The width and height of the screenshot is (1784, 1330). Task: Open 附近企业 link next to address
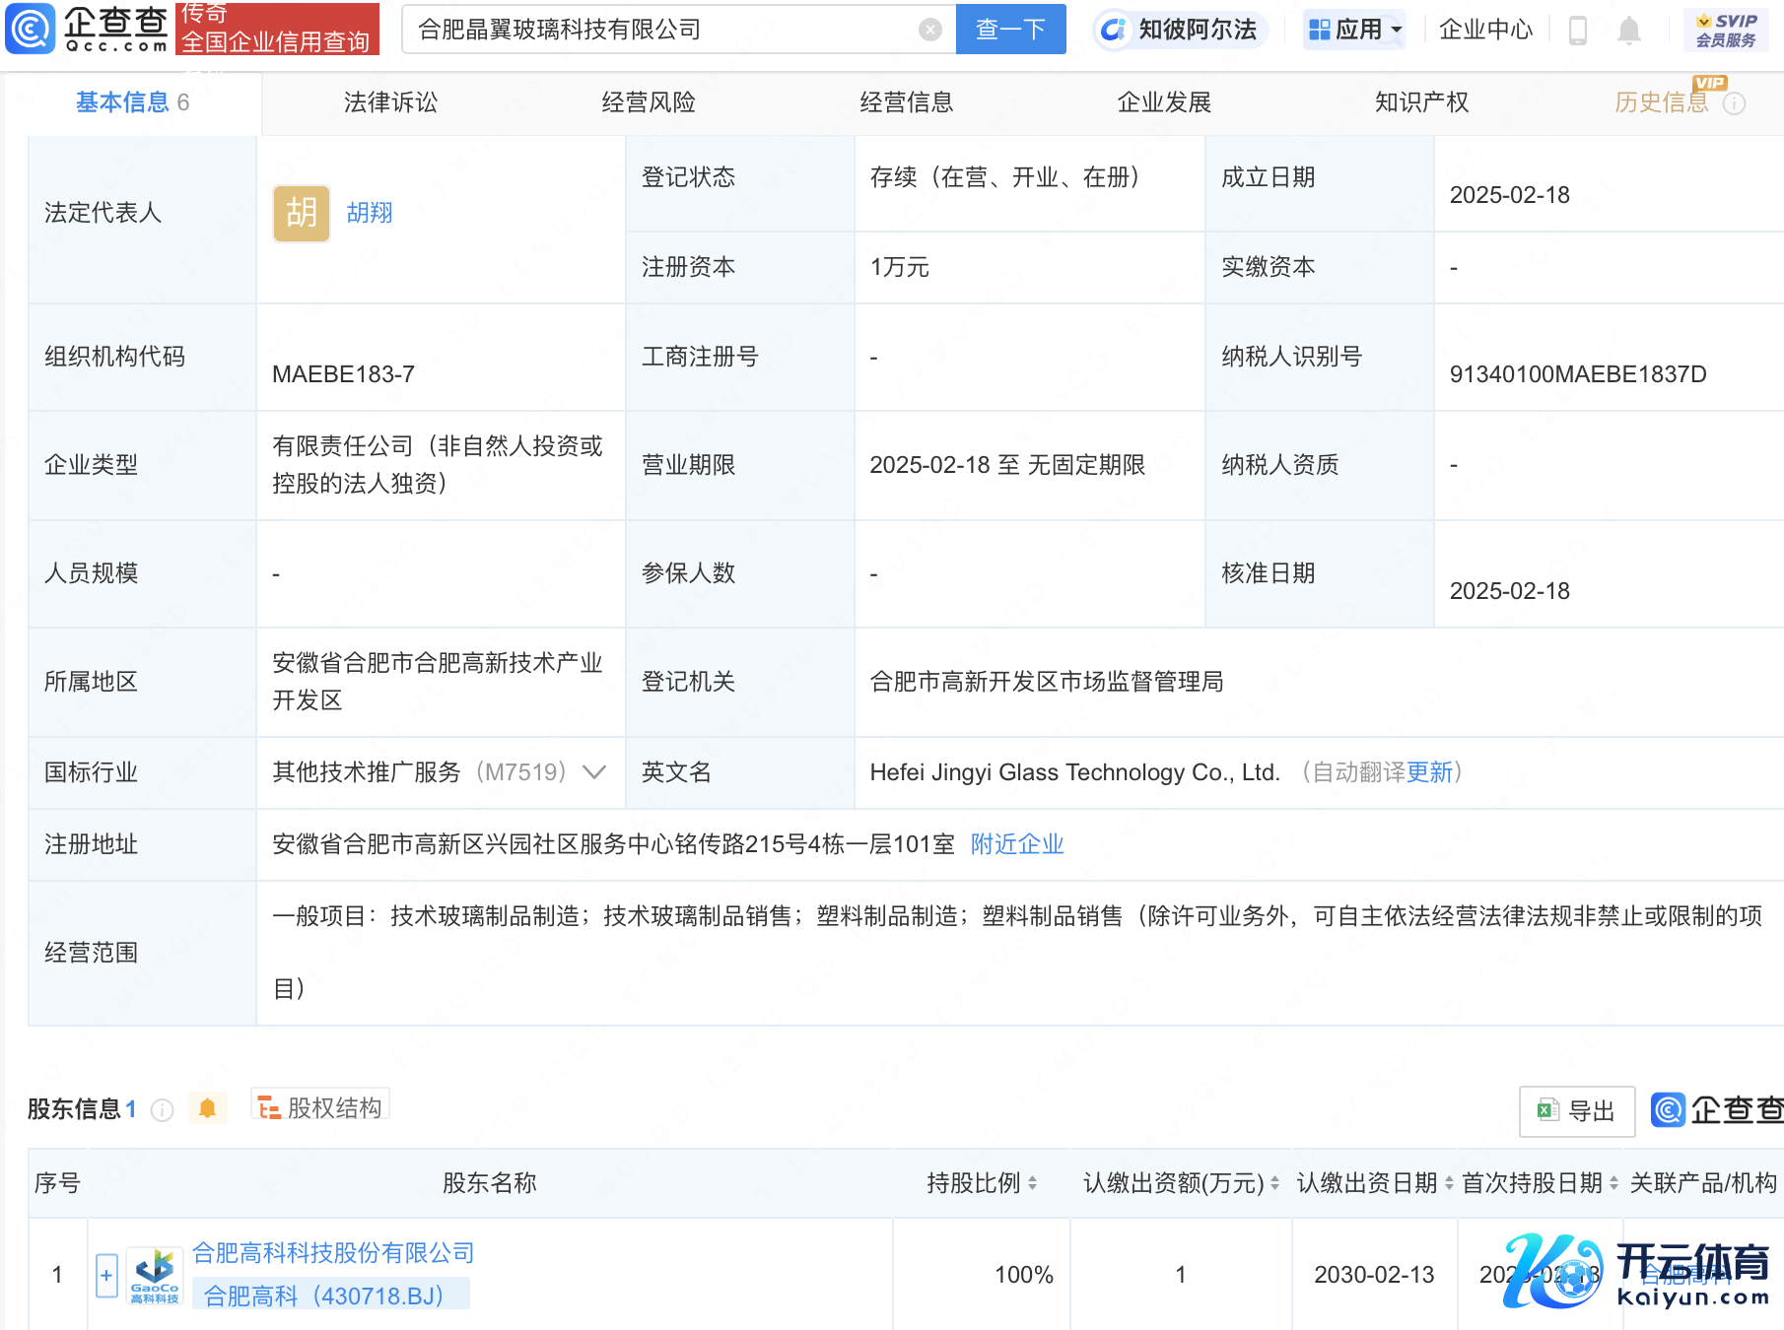tap(1017, 844)
